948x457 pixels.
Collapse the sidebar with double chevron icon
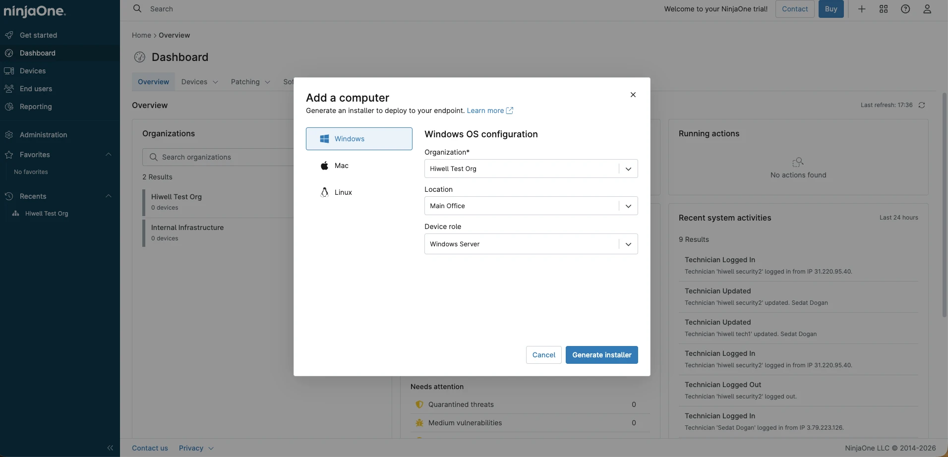tap(110, 448)
